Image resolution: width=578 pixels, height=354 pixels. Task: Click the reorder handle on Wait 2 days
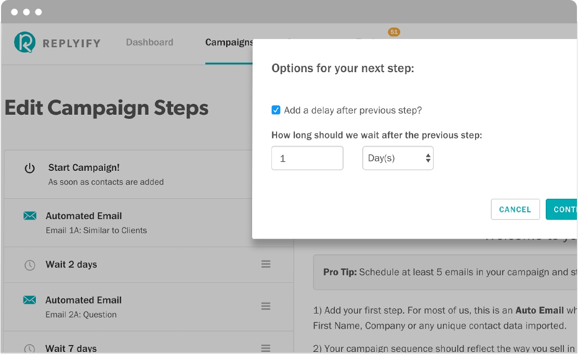[266, 264]
